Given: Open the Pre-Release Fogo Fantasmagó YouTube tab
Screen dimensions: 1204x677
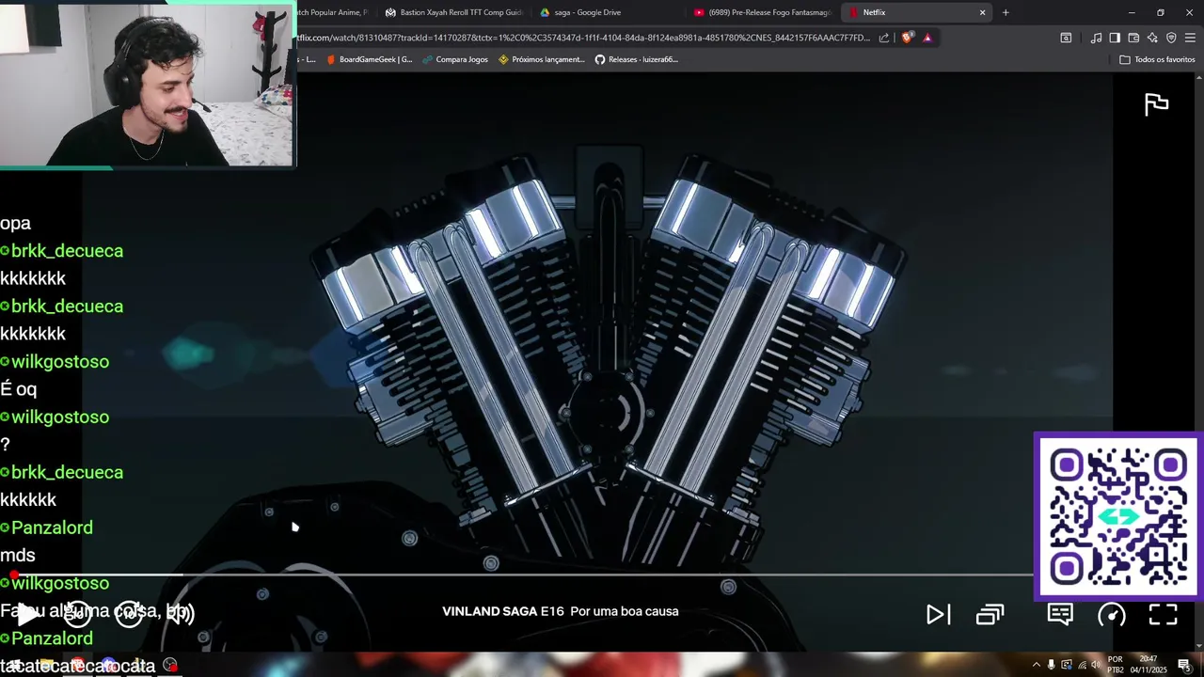Looking at the screenshot, I should point(762,12).
